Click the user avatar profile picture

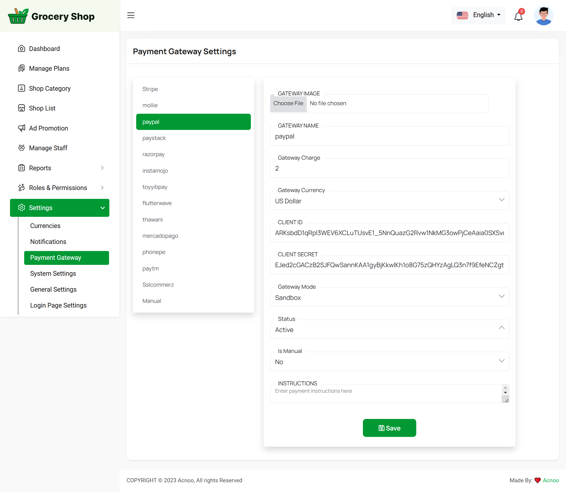(543, 16)
